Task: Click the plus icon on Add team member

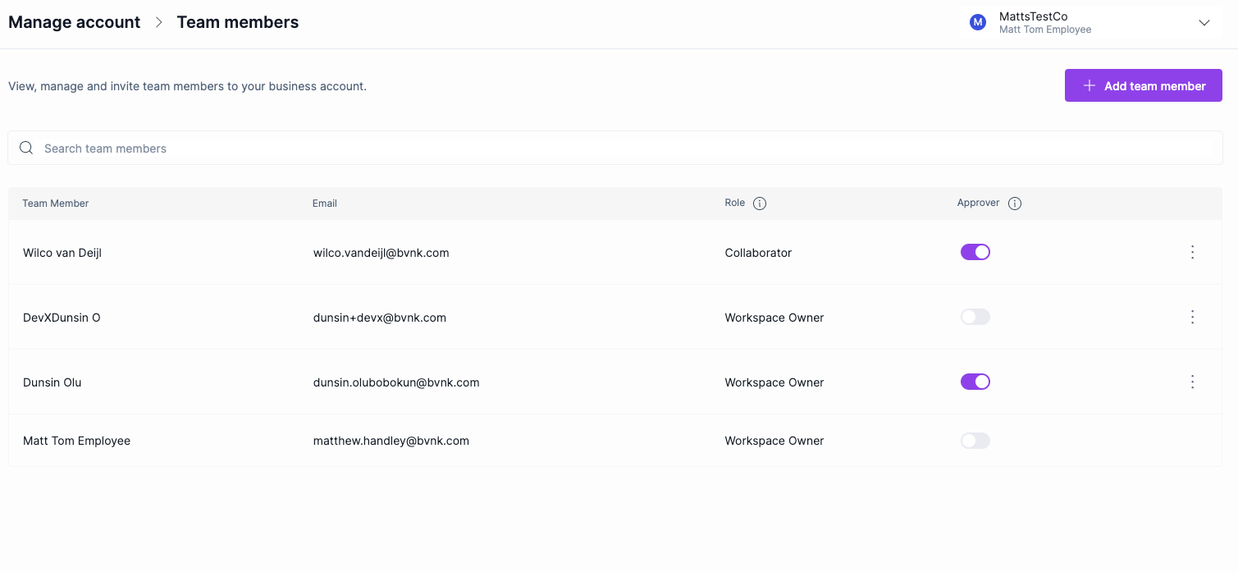Action: point(1089,85)
